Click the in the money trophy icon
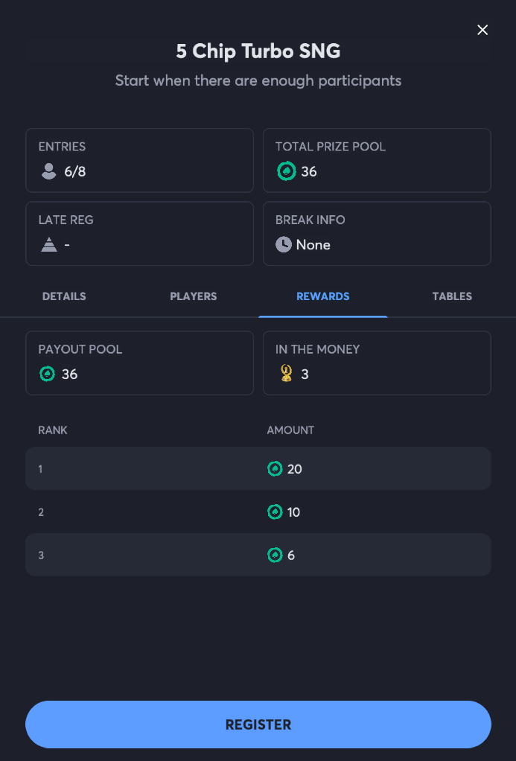The image size is (516, 761). pos(286,374)
